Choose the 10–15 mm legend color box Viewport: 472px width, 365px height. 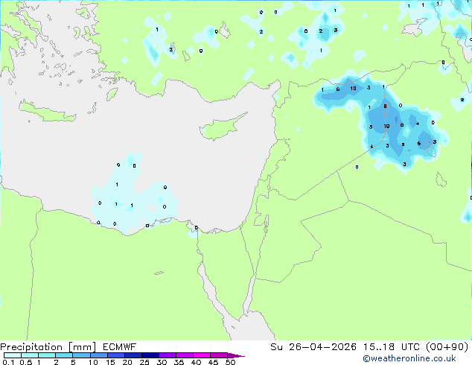(98, 355)
